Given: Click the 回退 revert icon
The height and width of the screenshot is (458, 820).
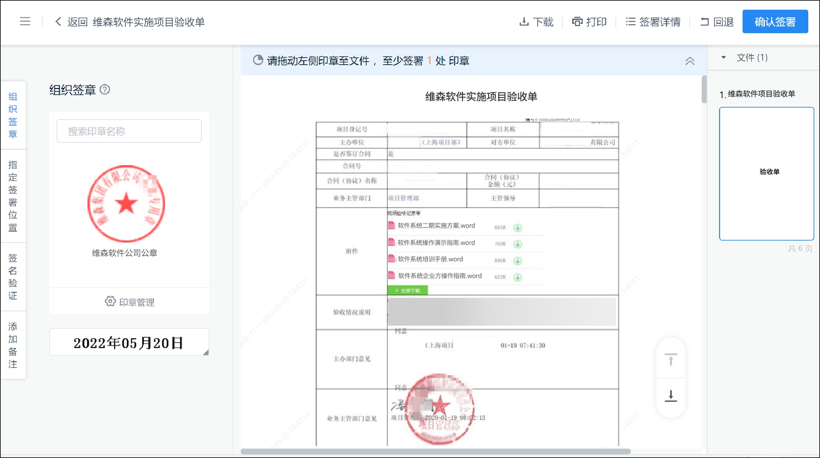Looking at the screenshot, I should point(704,21).
